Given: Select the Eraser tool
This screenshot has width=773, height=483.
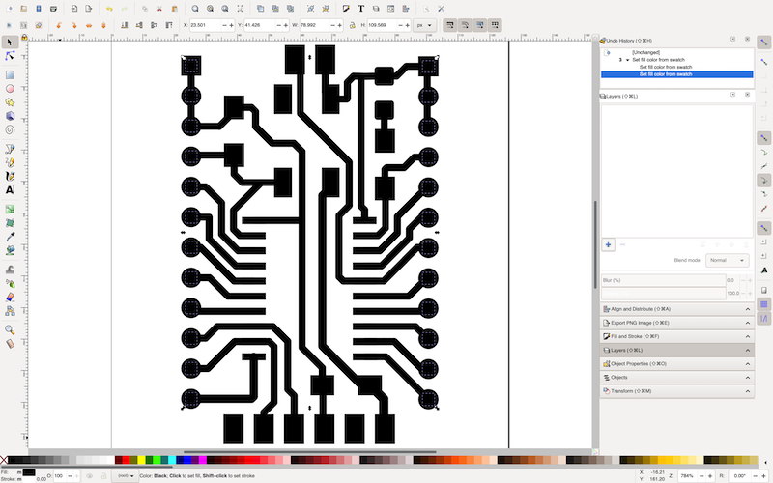Looking at the screenshot, I should pyautogui.click(x=10, y=298).
